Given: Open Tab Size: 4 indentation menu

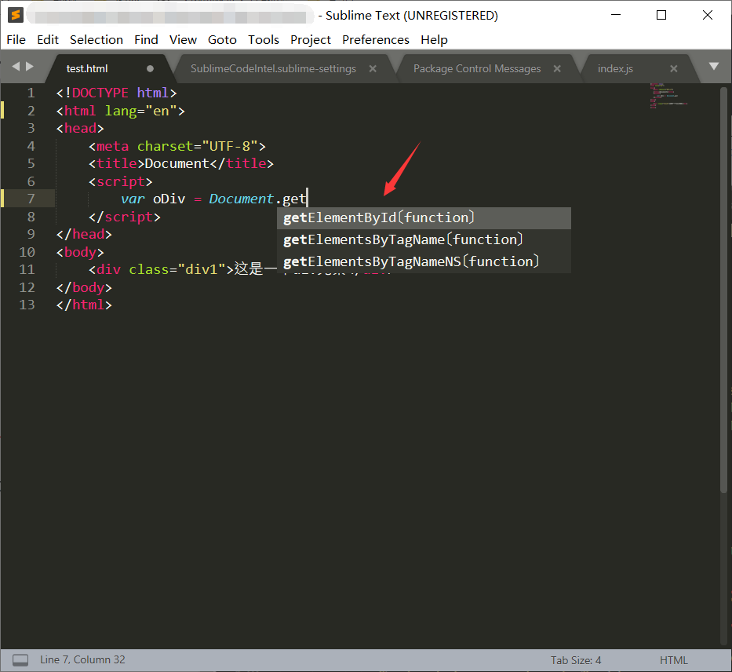Looking at the screenshot, I should click(576, 660).
